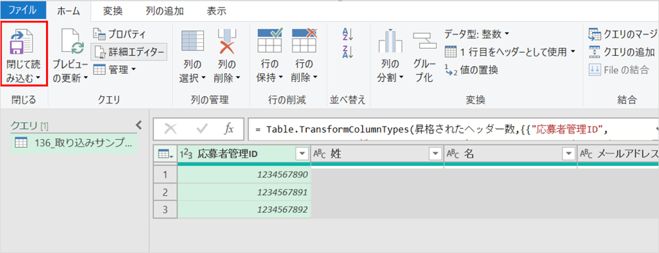Open the 詳細エディター
The image size is (659, 253).
(x=128, y=52)
